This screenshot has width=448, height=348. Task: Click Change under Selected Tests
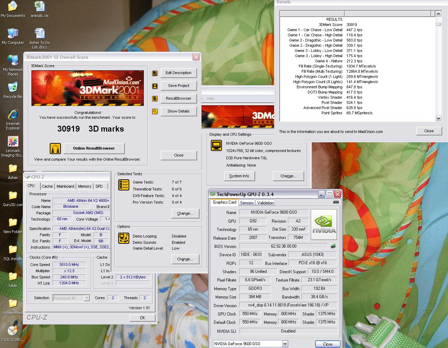[185, 214]
